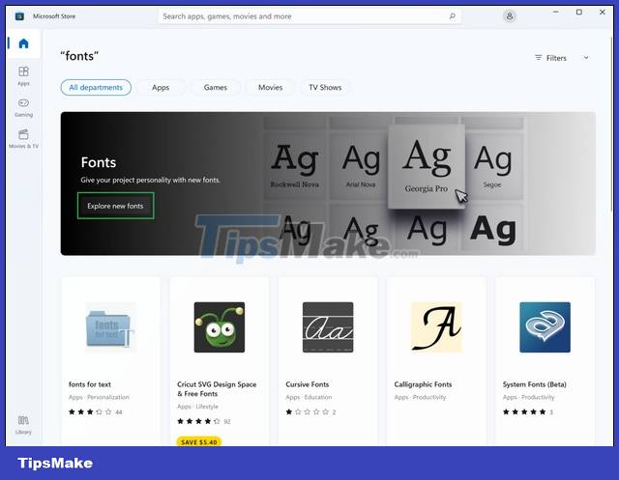Open the Calligraphic Fonts title

pos(423,384)
